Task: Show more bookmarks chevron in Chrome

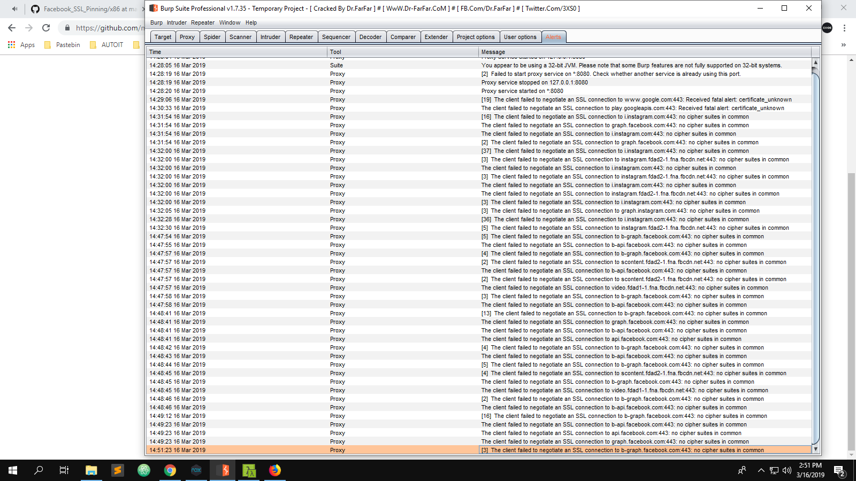Action: tap(844, 45)
